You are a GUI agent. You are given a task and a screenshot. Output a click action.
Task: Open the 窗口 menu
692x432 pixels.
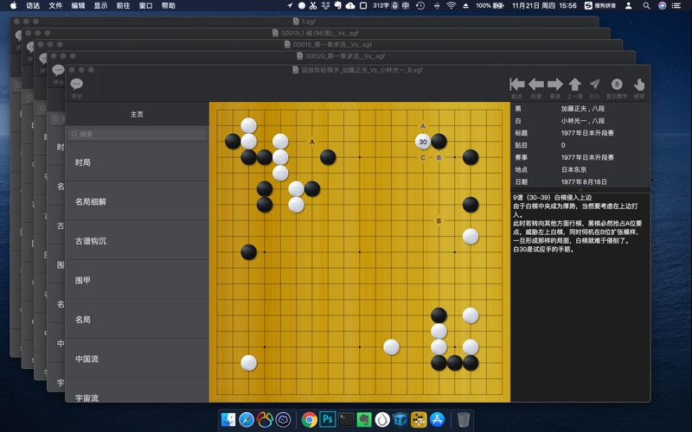click(145, 5)
